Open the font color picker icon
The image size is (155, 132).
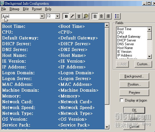tap(86, 16)
